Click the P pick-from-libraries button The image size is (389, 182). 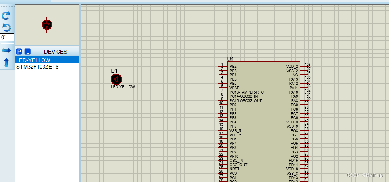[x=19, y=52]
